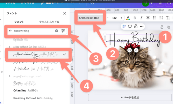This screenshot has width=173, height=104.
Task: Change the text alignment
Action: (x=148, y=18)
